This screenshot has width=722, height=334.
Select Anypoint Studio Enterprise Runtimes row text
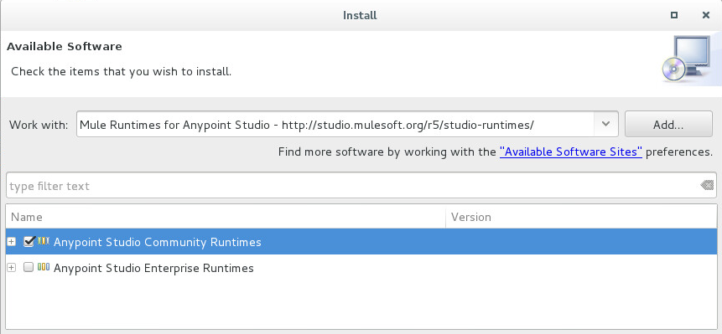153,268
